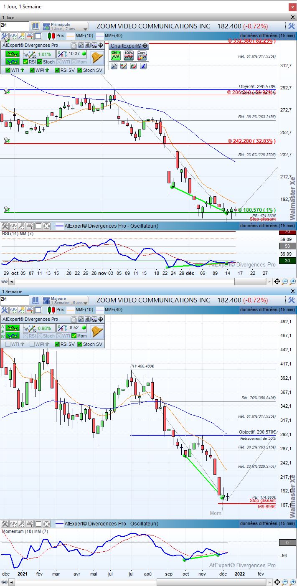The image size is (297, 586).
Task: Open ChartExpert wrench settings icon
Action: click(114, 66)
